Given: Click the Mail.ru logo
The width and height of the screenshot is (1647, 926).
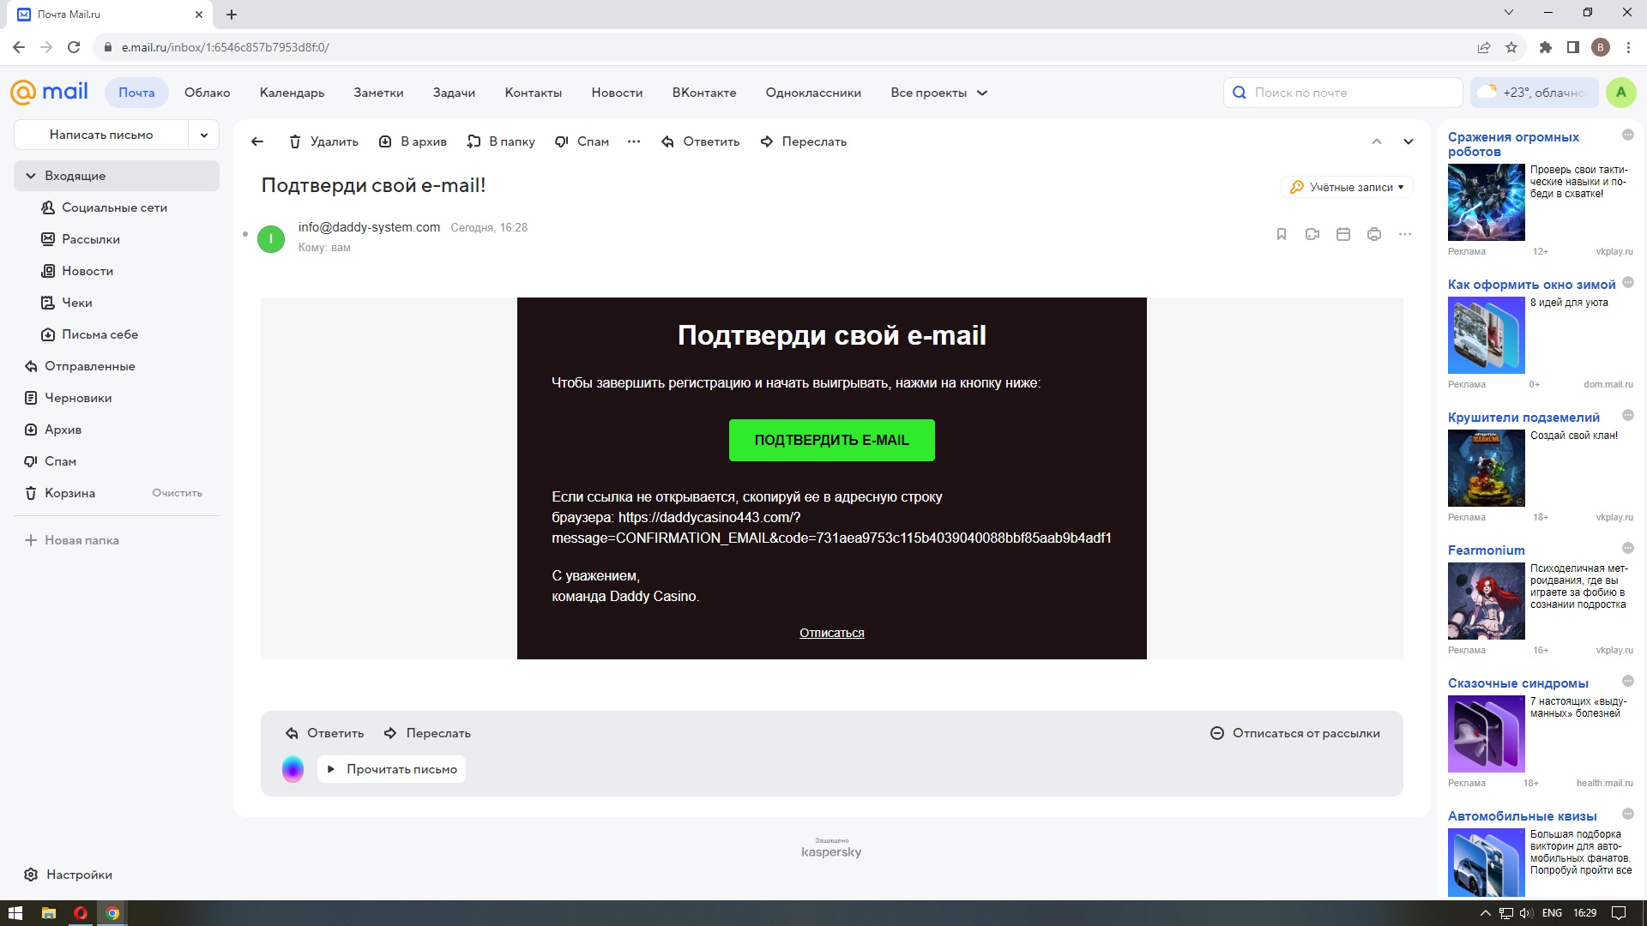Looking at the screenshot, I should 49,92.
